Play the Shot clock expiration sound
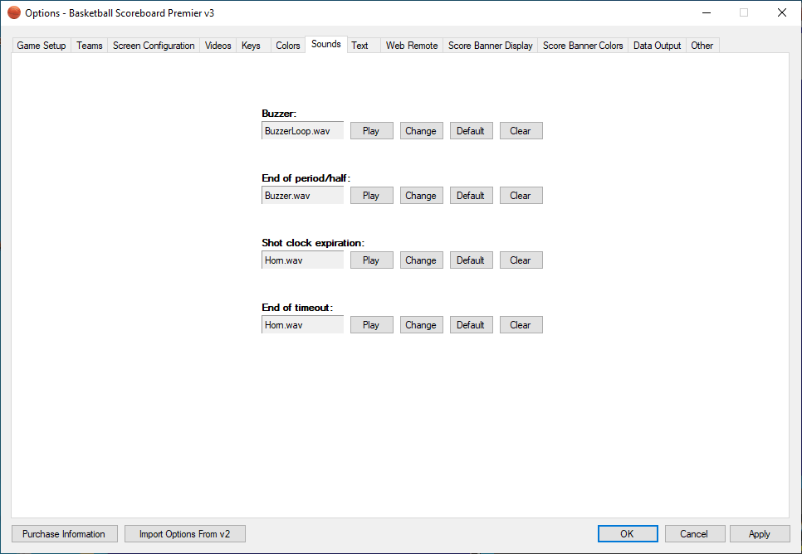 click(x=371, y=260)
